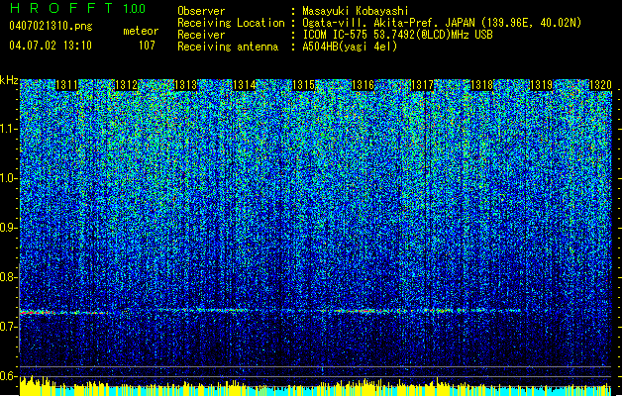The height and width of the screenshot is (396, 623).
Task: Click the HROFFT 1.0.0 title text
Action: pyautogui.click(x=77, y=8)
